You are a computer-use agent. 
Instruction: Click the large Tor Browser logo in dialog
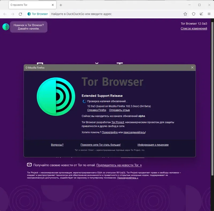(x=56, y=96)
